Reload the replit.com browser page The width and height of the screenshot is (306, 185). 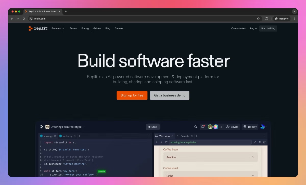click(x=24, y=19)
